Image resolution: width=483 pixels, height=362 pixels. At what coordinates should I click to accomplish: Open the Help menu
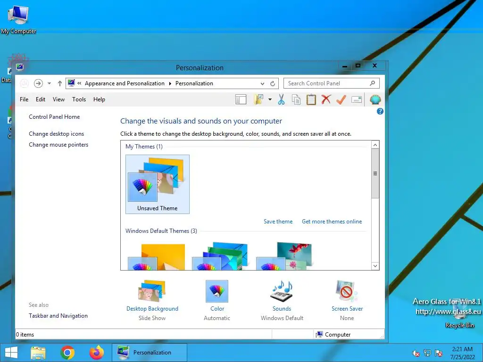pyautogui.click(x=99, y=99)
